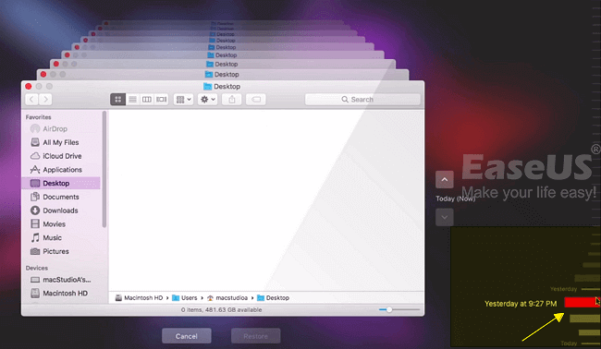Viewport: 601px width, 349px height.
Task: Go to the next backup with down arrow
Action: click(445, 217)
